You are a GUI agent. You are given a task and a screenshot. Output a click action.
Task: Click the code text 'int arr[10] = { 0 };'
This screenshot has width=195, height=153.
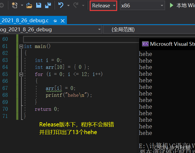(x=62, y=67)
